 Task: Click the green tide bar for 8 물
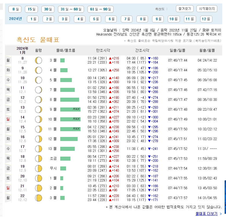[x=70, y=100]
